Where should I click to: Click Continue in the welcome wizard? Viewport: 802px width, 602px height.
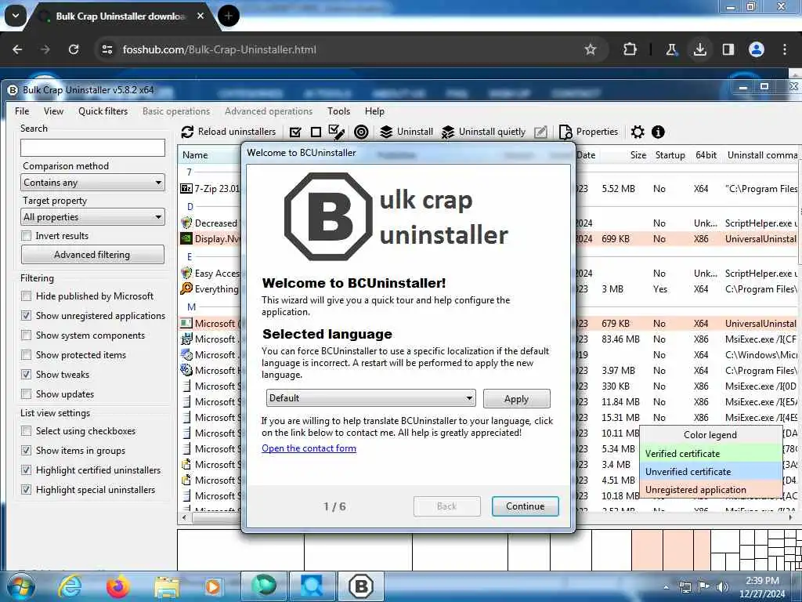coord(525,506)
